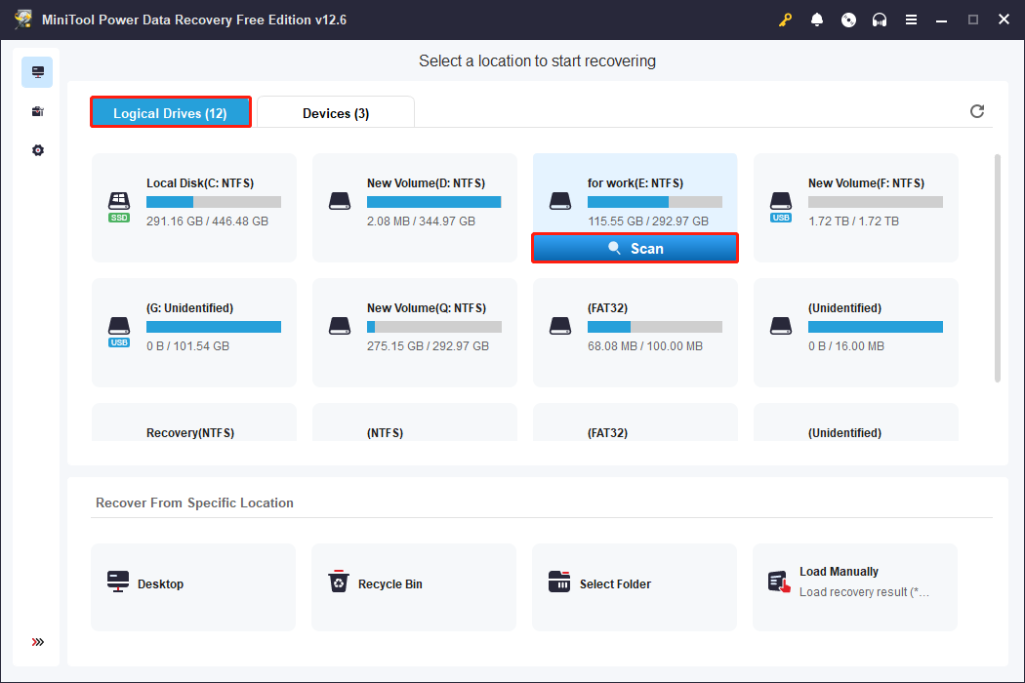Open the toolbox utilities icon in sidebar
The height and width of the screenshot is (683, 1025).
[37, 112]
